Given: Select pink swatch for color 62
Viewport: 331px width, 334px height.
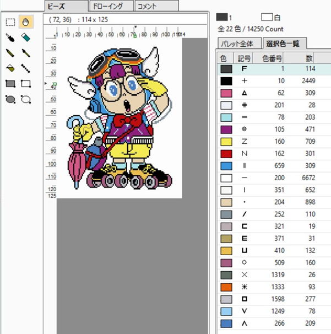Looking at the screenshot, I should click(226, 93).
